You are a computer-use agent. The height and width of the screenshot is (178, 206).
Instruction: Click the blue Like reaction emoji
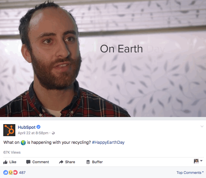(6, 173)
